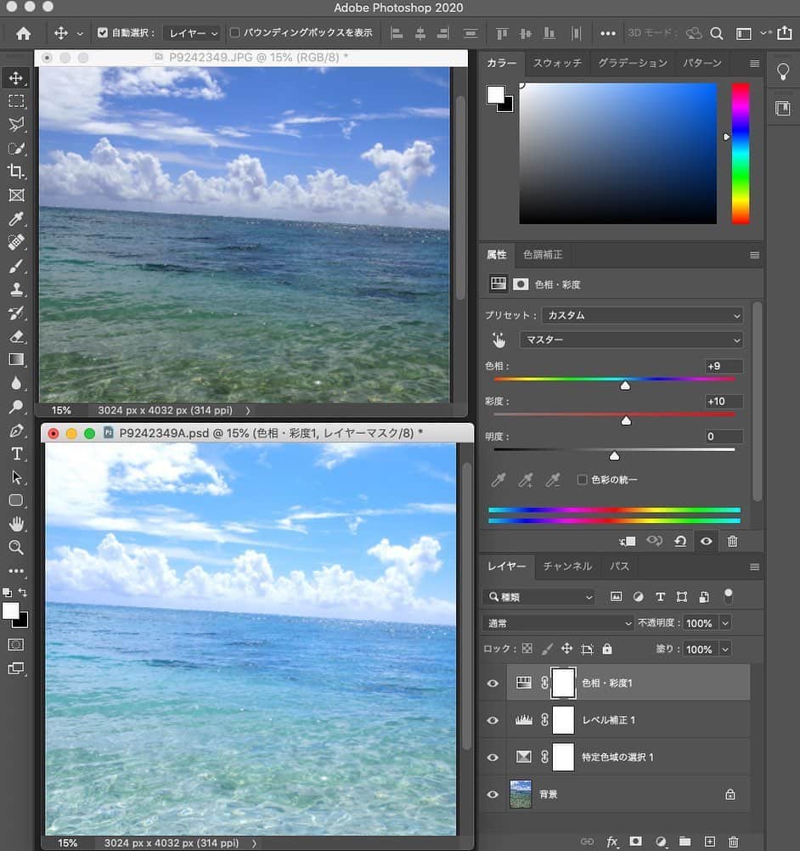Select the Clone Stamp tool
Screen dimensions: 800x851
[16, 290]
